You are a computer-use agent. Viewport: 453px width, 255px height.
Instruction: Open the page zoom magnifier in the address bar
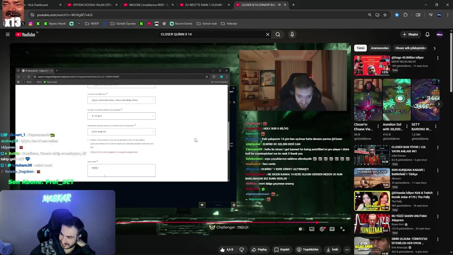coord(370,15)
